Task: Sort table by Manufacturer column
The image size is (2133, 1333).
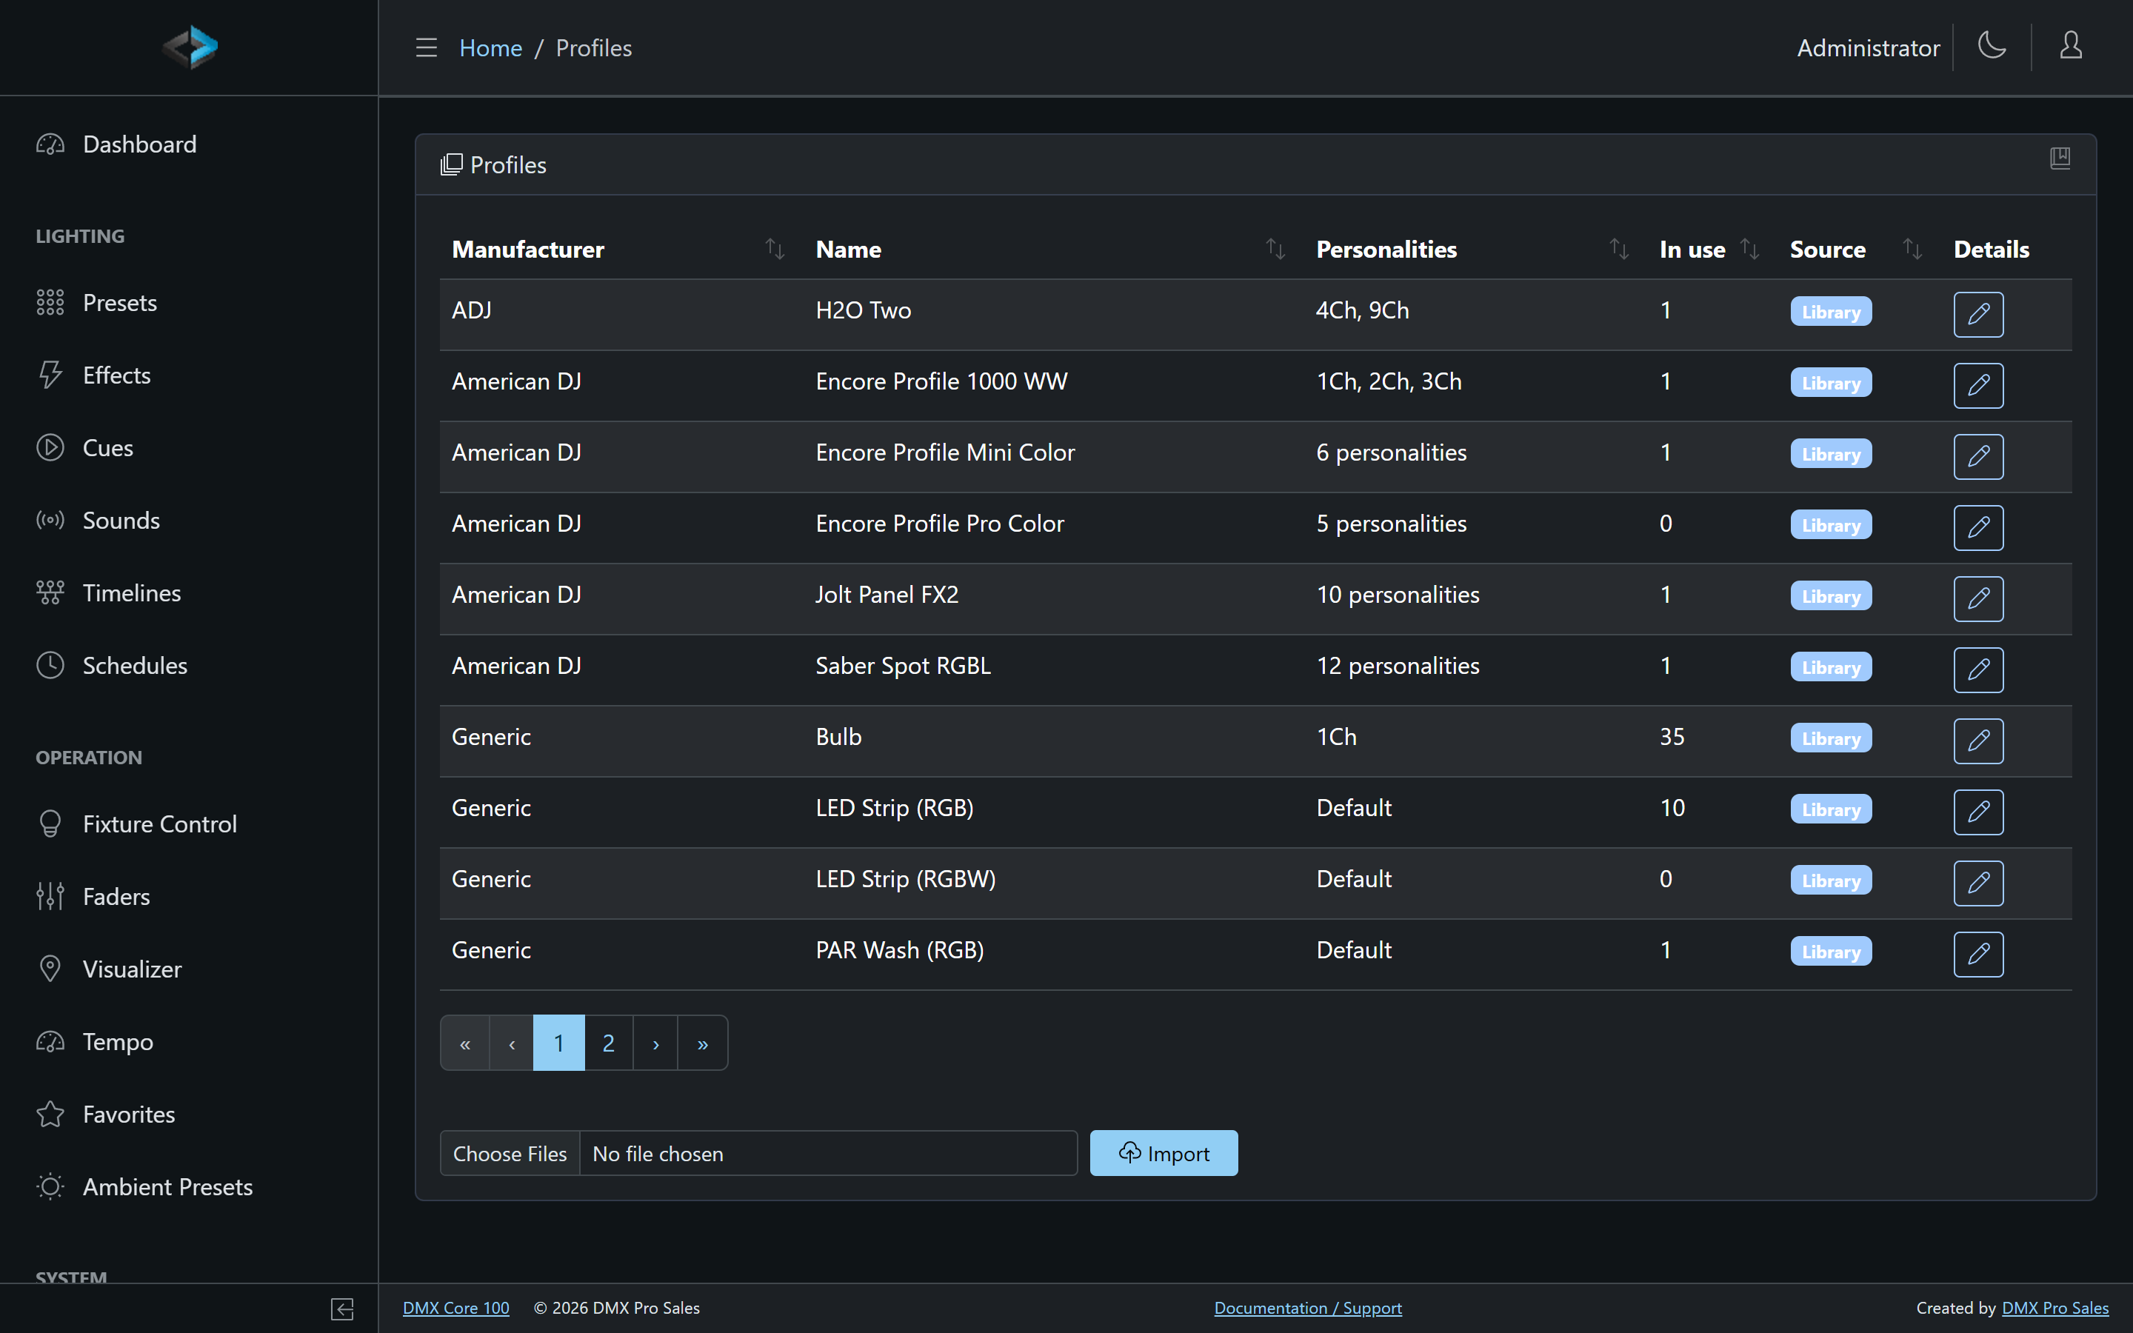Action: 775,250
